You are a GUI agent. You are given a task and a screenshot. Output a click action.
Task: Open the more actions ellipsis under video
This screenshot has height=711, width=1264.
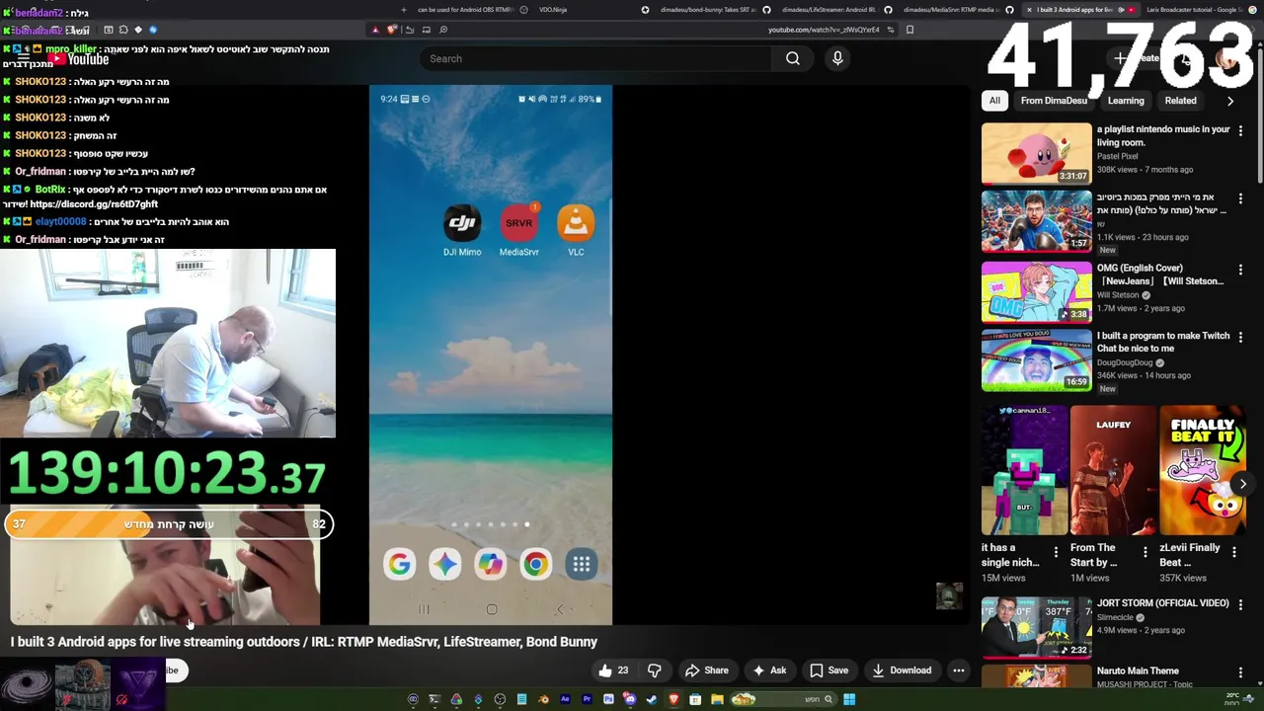tap(958, 671)
